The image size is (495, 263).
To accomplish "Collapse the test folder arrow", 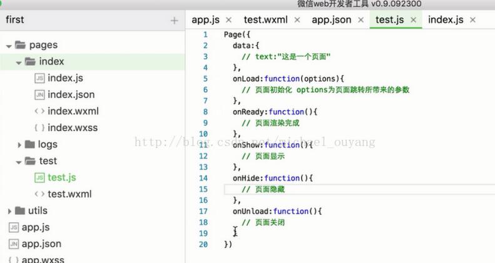I will pos(19,161).
